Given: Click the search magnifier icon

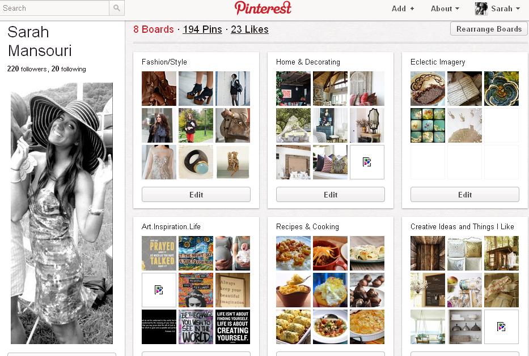Looking at the screenshot, I should point(117,8).
